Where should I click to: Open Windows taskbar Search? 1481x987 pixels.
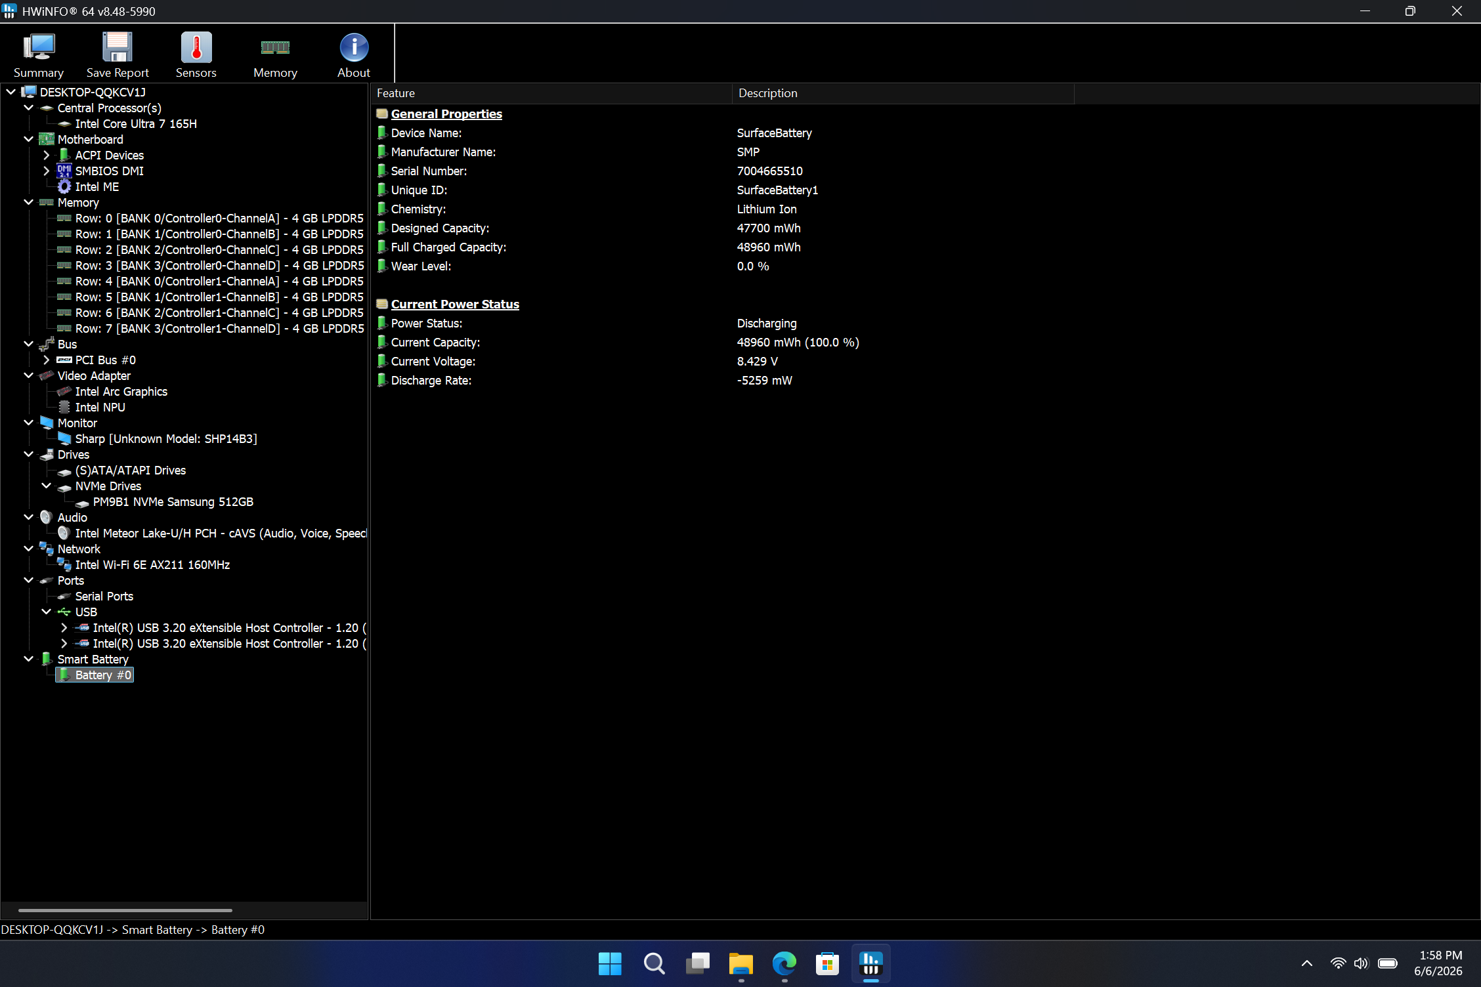pyautogui.click(x=654, y=963)
